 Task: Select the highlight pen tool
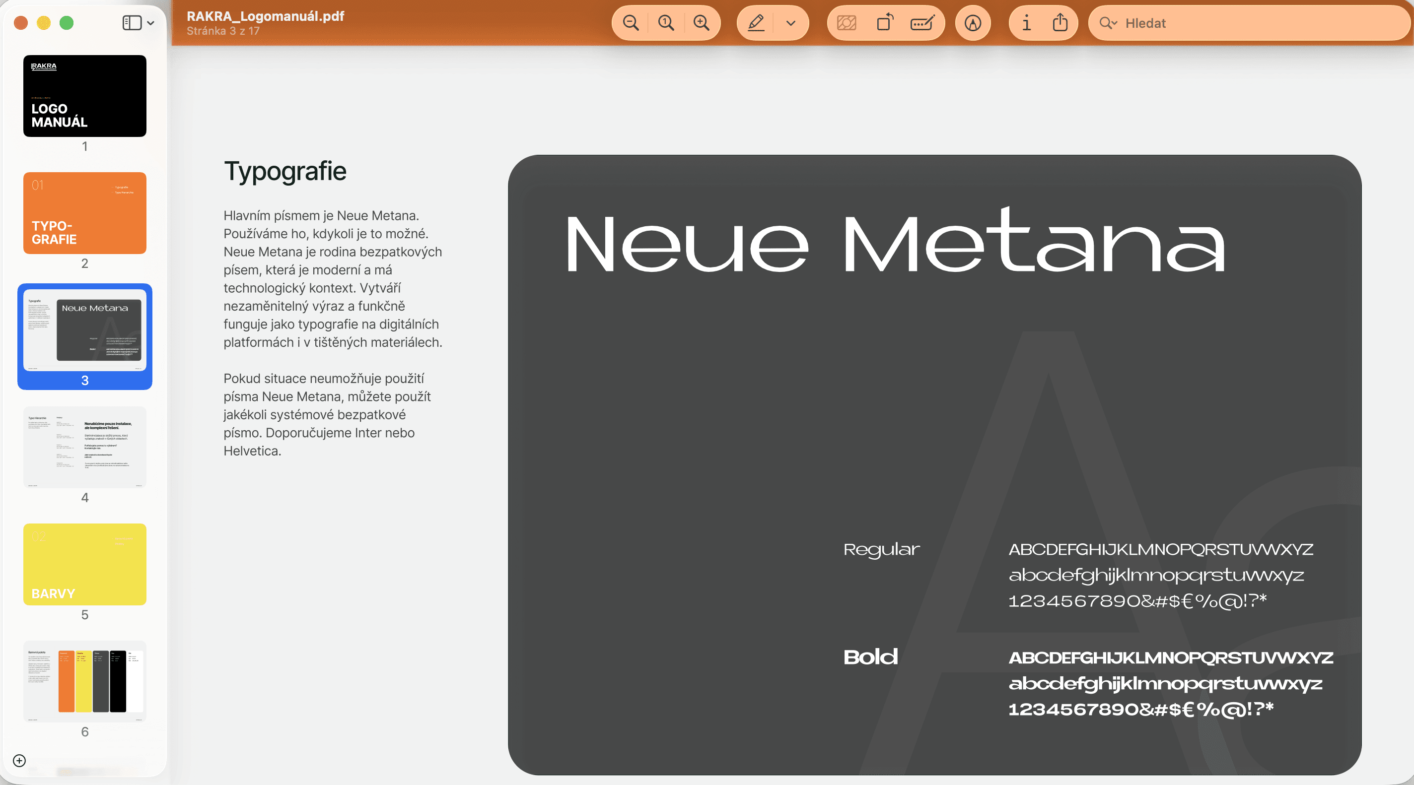tap(756, 23)
